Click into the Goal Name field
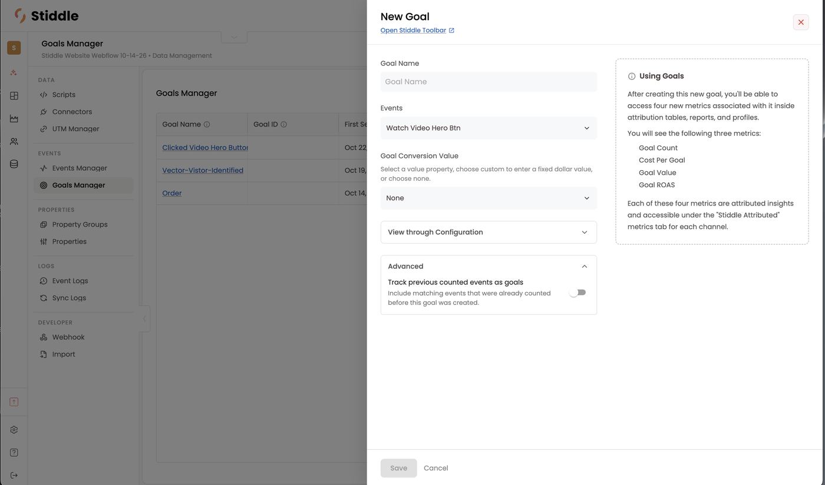Viewport: 825px width, 485px height. (489, 82)
